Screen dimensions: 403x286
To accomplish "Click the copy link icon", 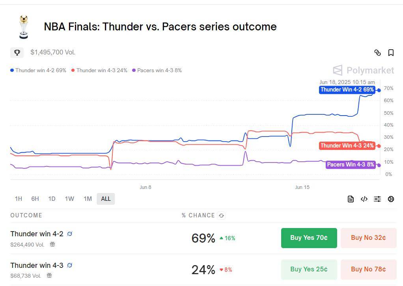I will click(377, 53).
